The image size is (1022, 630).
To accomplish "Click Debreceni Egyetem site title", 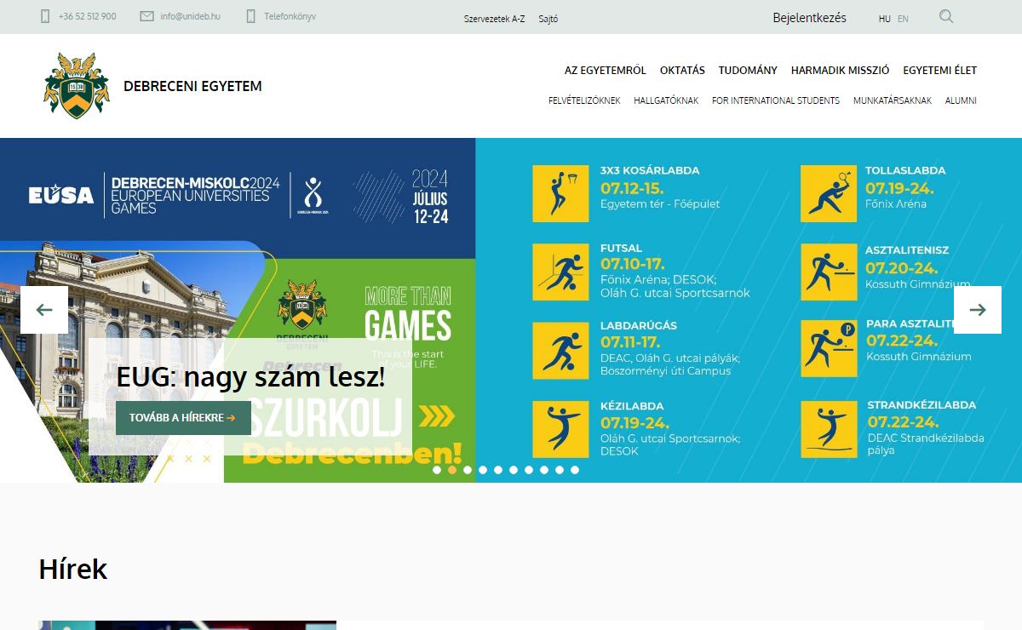I will 192,86.
